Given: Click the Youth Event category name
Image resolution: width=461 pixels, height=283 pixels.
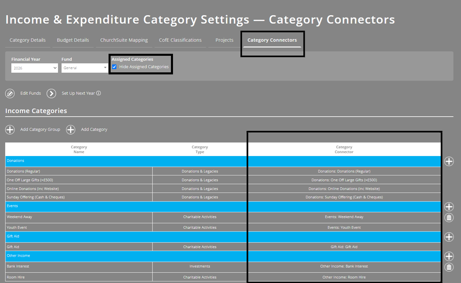Looking at the screenshot, I should [x=17, y=228].
